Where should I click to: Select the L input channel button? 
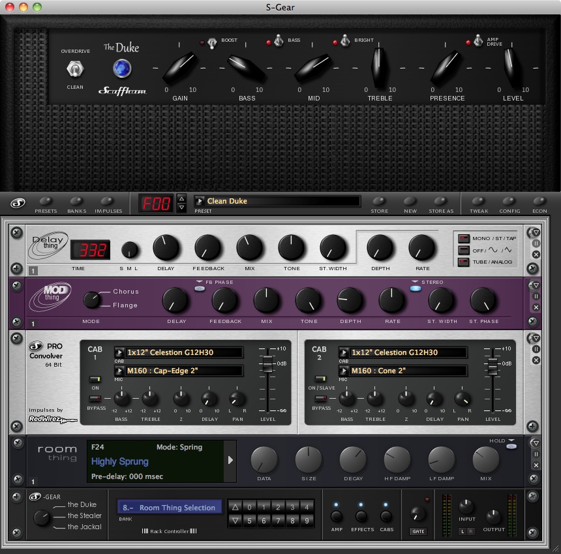[x=462, y=531]
